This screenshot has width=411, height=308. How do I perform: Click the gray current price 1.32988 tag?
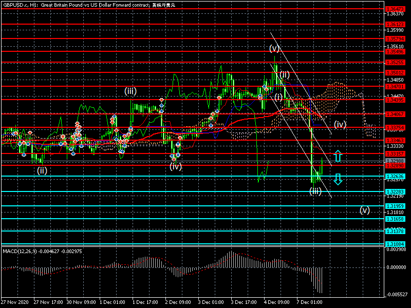point(395,161)
